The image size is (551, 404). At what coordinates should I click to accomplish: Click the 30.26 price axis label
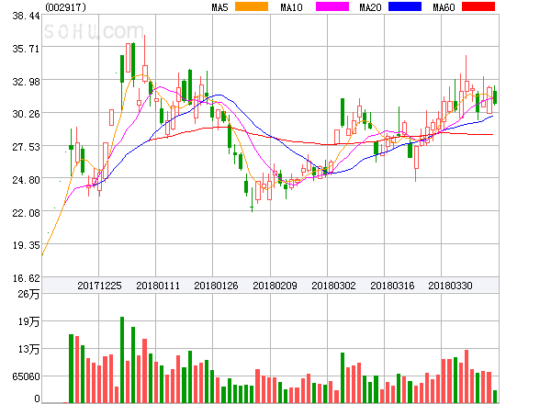click(26, 114)
